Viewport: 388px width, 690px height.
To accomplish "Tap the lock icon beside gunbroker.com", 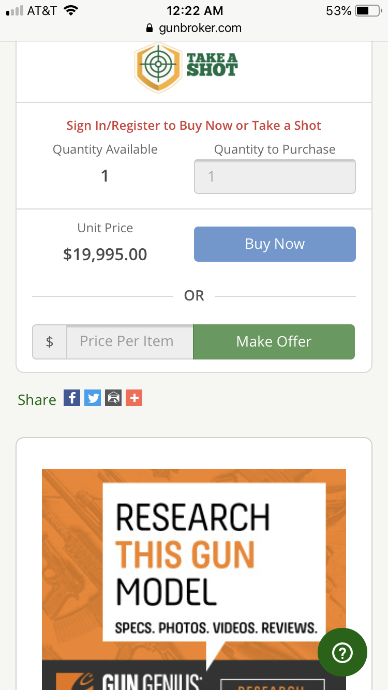I will tap(150, 28).
